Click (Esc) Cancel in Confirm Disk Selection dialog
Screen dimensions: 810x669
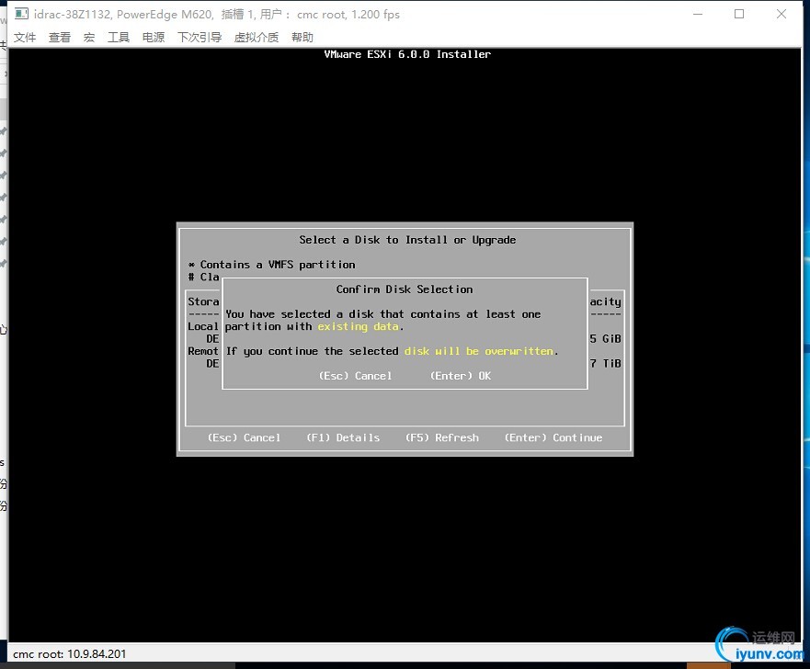point(356,376)
